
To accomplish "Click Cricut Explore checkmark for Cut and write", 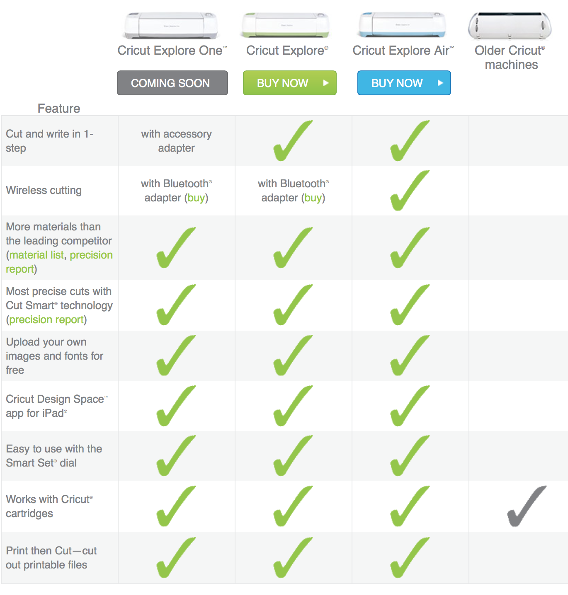I will [x=293, y=140].
